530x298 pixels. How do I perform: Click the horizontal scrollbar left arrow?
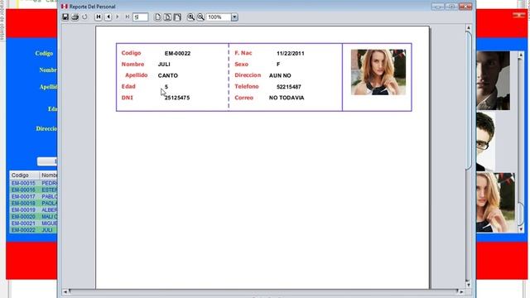pyautogui.click(x=65, y=291)
